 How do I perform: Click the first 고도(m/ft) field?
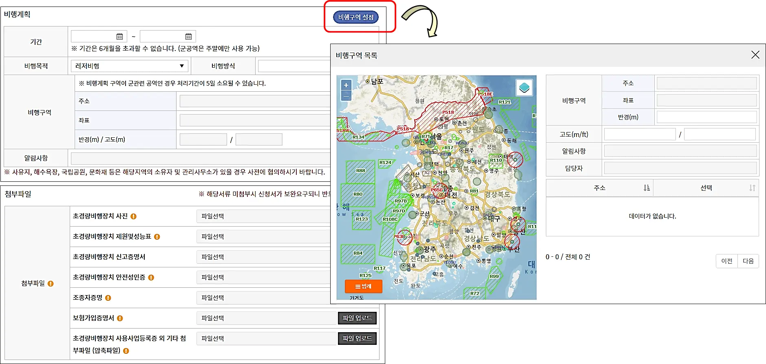(x=640, y=134)
